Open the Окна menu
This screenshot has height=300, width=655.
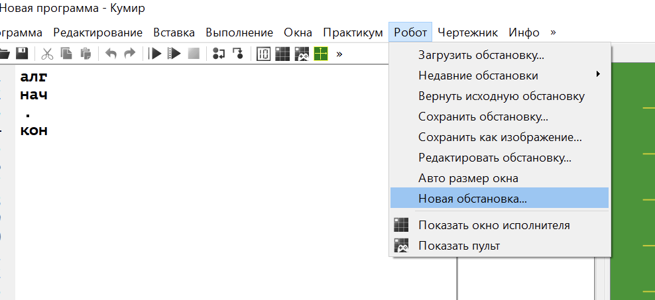coord(298,32)
